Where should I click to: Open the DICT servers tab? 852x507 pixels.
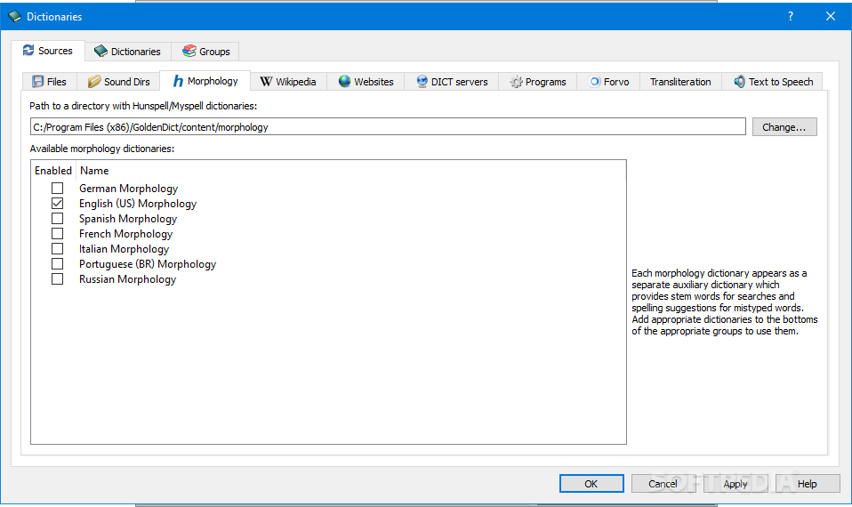pos(452,82)
